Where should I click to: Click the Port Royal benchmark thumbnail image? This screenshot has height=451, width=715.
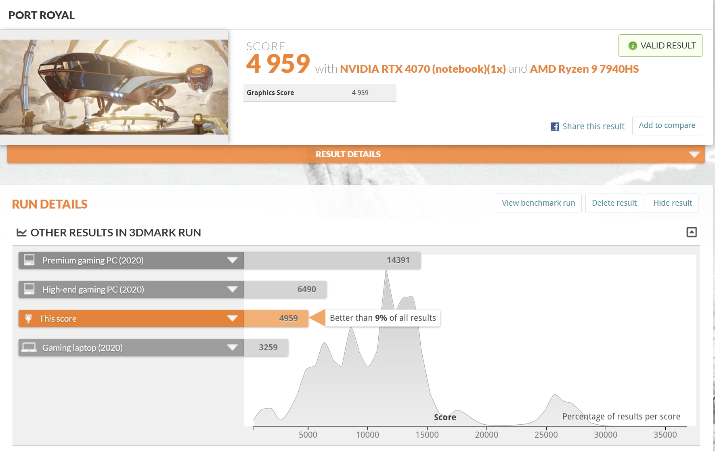pyautogui.click(x=114, y=87)
